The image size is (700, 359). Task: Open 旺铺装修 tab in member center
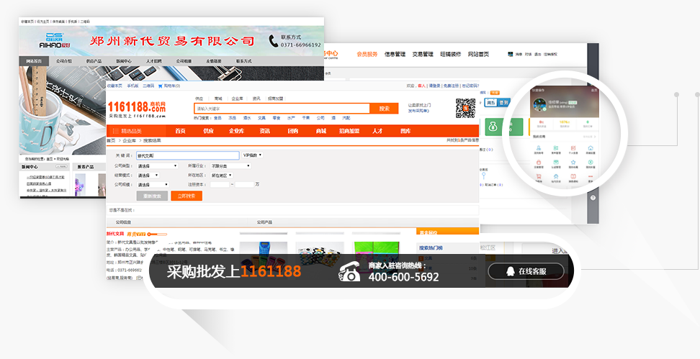[x=450, y=54]
